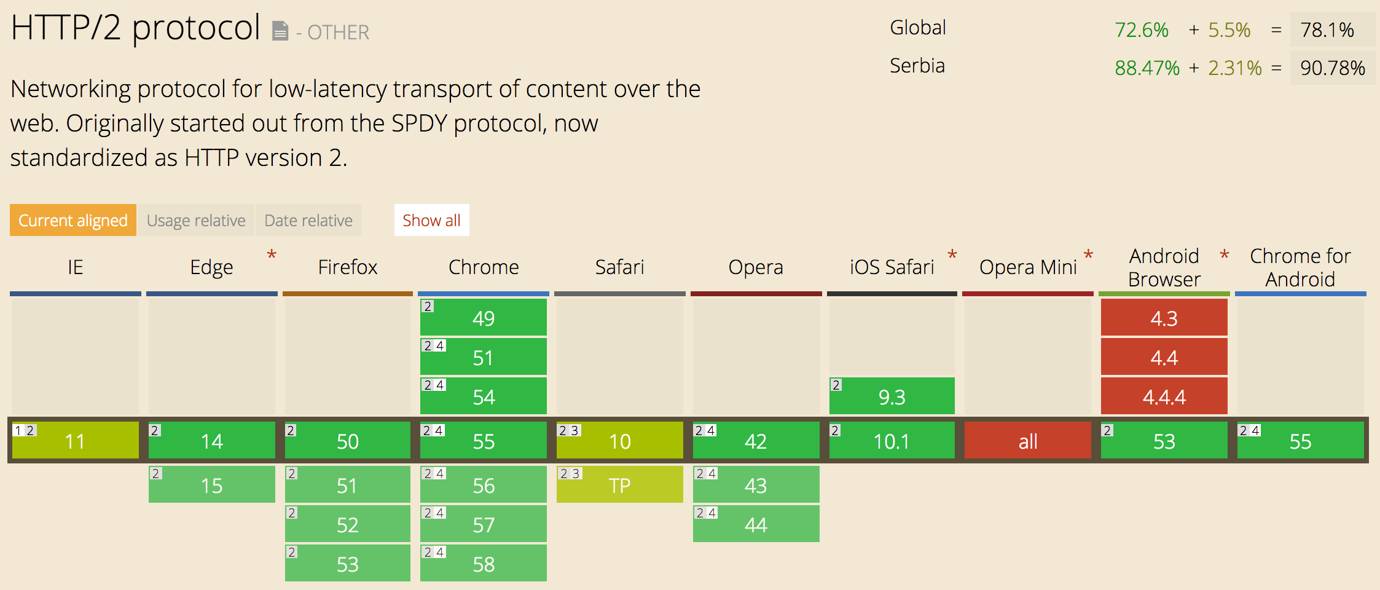Switch to Date relative view
Image resolution: width=1380 pixels, height=590 pixels.
pos(308,220)
